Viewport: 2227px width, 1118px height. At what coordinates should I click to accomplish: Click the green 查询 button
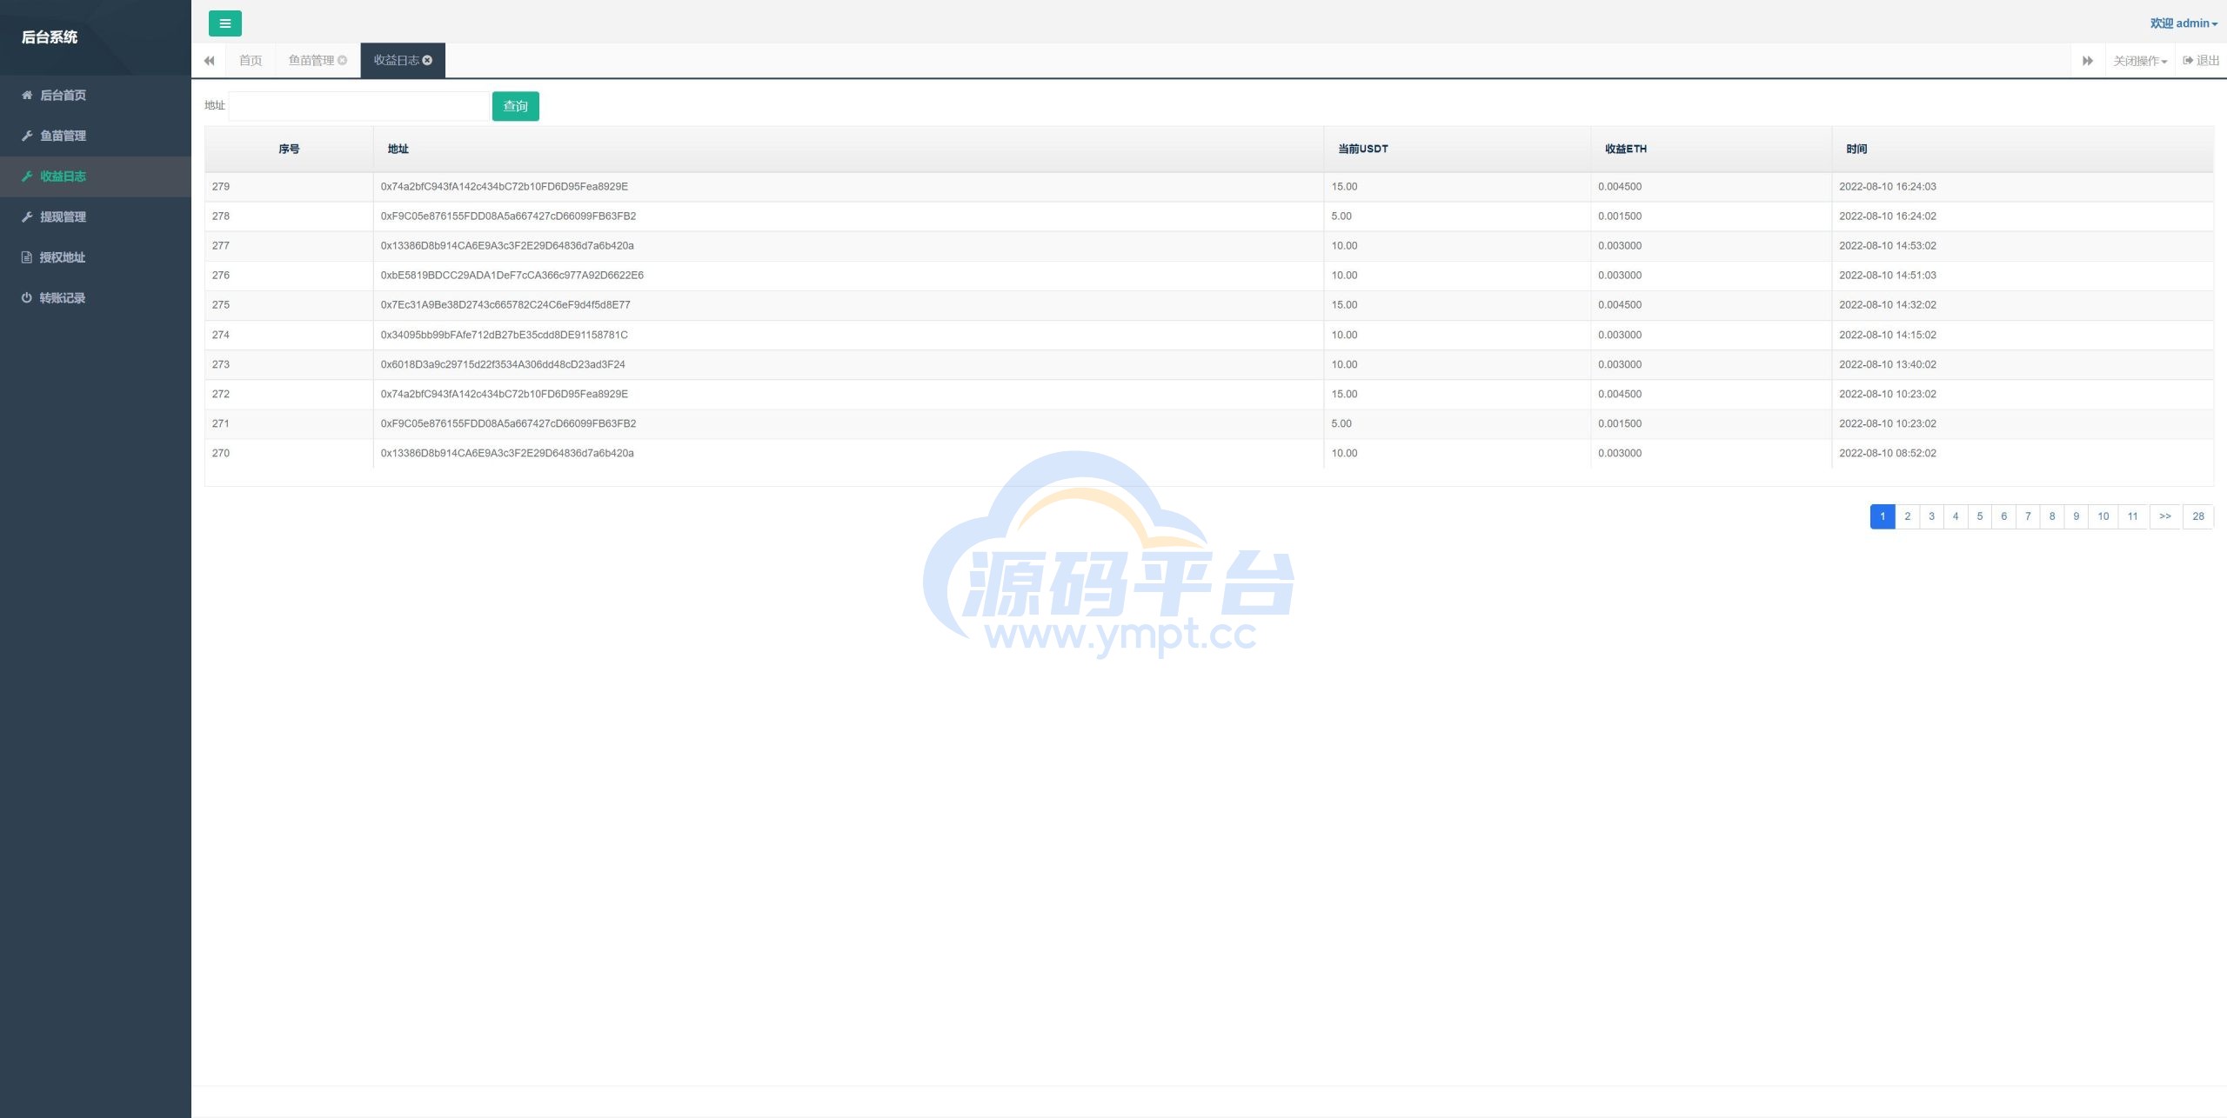[515, 106]
